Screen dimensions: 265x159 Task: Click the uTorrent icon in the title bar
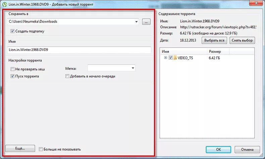point(4,4)
